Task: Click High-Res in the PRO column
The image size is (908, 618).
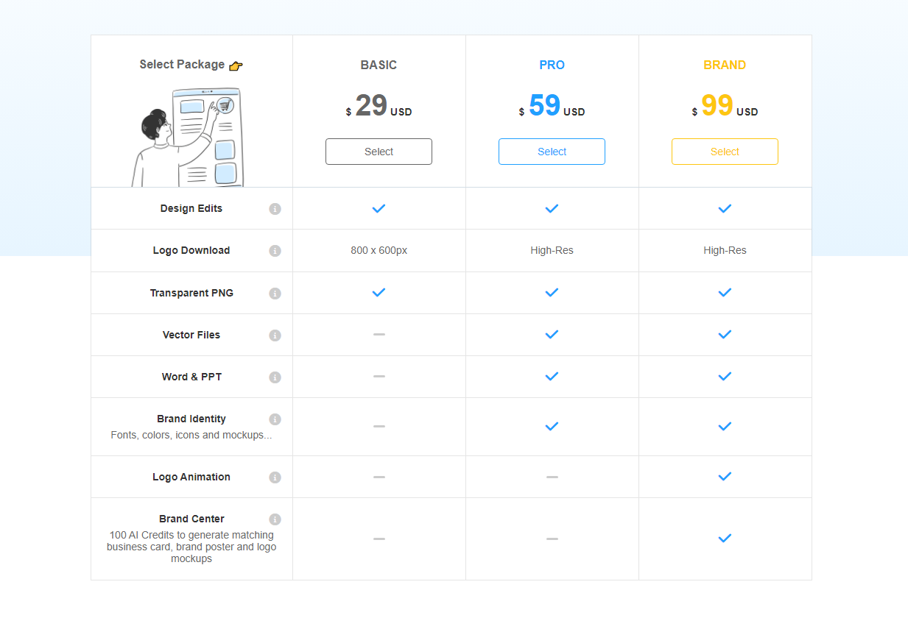Action: 552,251
